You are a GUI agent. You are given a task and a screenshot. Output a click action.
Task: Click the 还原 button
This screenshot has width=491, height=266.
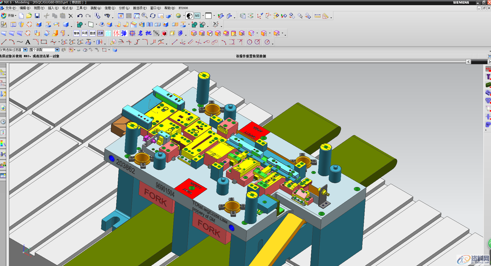100,33
